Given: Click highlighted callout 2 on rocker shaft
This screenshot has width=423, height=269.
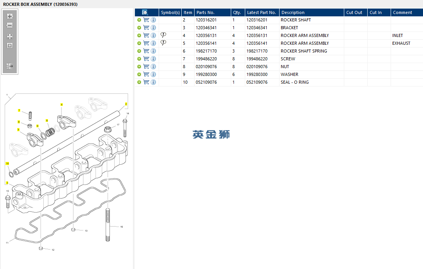Looking at the screenshot, I should (126, 104).
